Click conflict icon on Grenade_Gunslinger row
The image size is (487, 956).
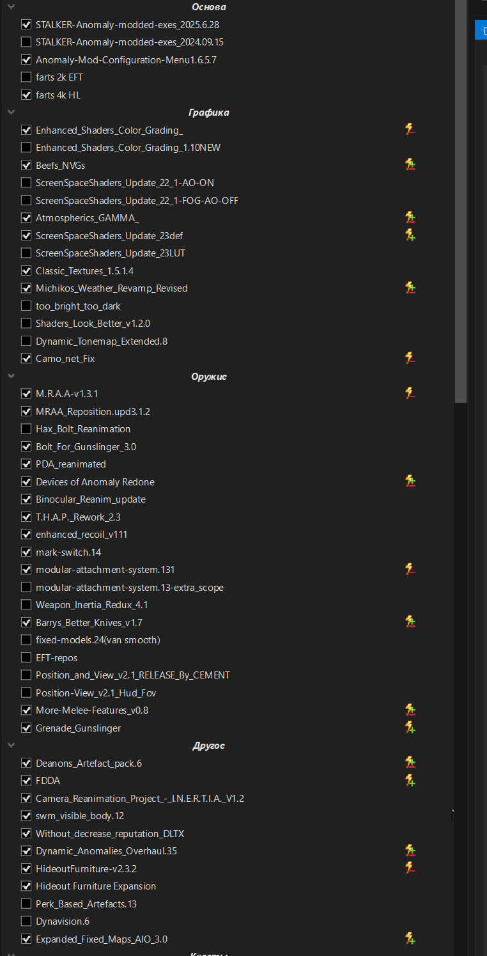(410, 728)
